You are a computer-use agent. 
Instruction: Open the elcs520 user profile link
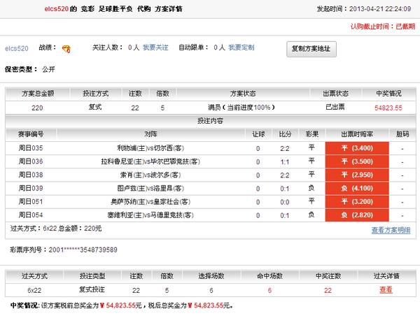(17, 48)
